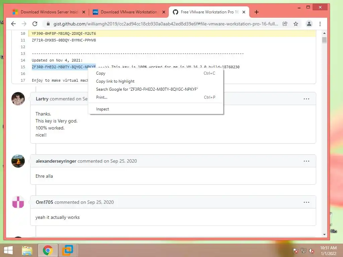Select Search Google for the license key

[x=155, y=89]
